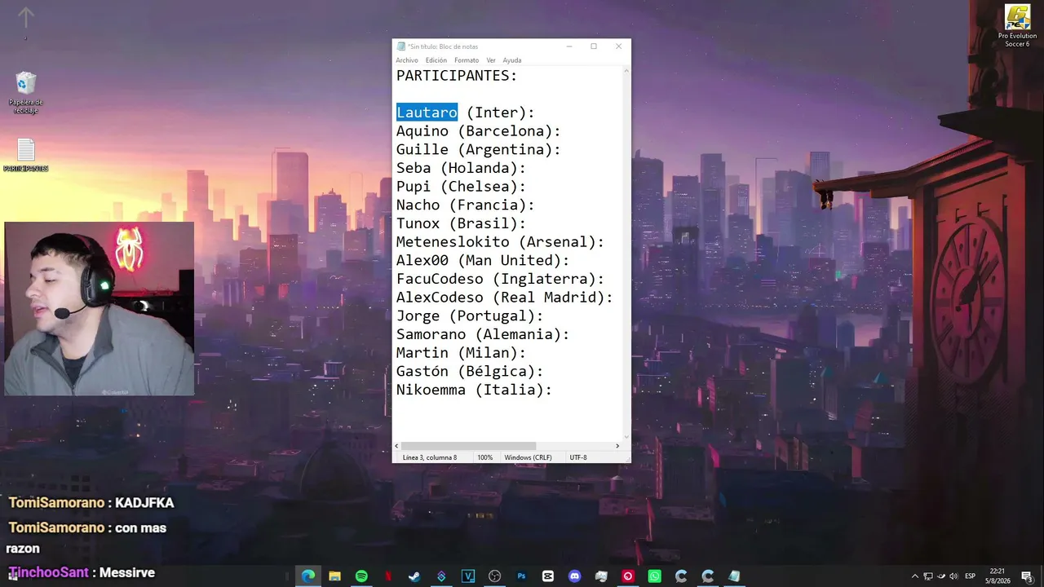Open CapCut from the taskbar

[x=548, y=576]
